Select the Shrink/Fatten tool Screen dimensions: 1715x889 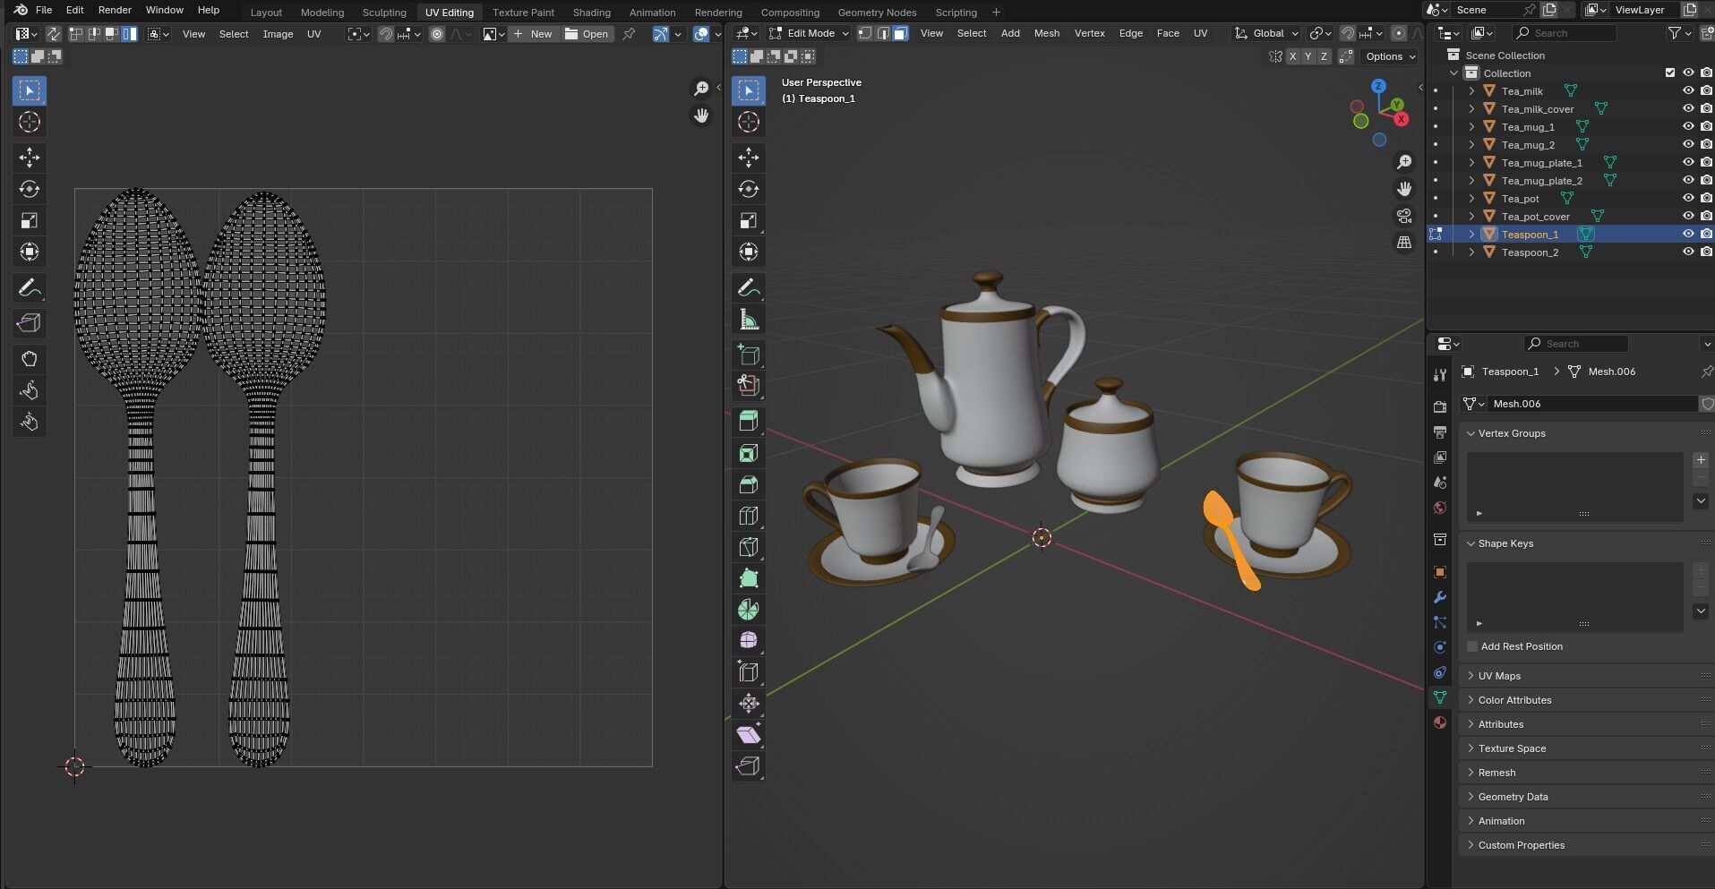tap(749, 704)
